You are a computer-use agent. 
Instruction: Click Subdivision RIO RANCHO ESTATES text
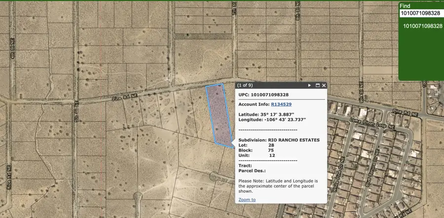(279, 140)
